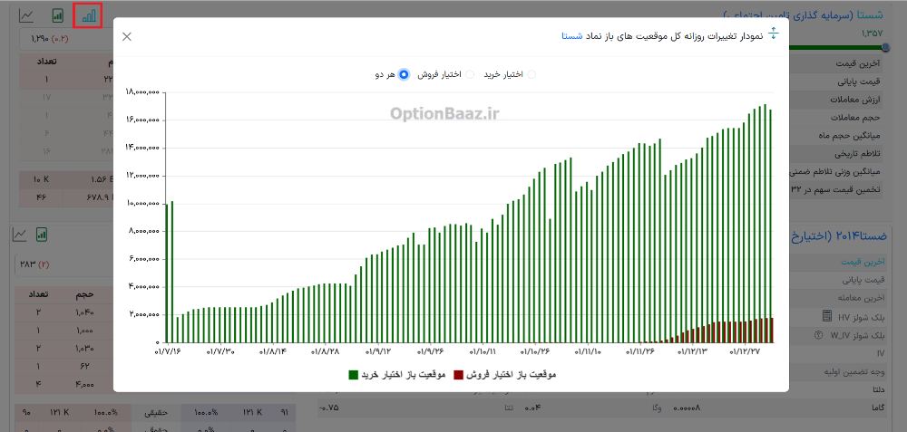The height and width of the screenshot is (432, 907).
Task: Click the 1,040 volume cell
Action: tap(85, 312)
